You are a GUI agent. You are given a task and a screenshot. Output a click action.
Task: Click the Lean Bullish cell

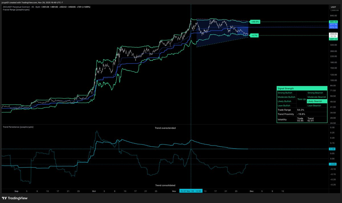pyautogui.click(x=287, y=106)
